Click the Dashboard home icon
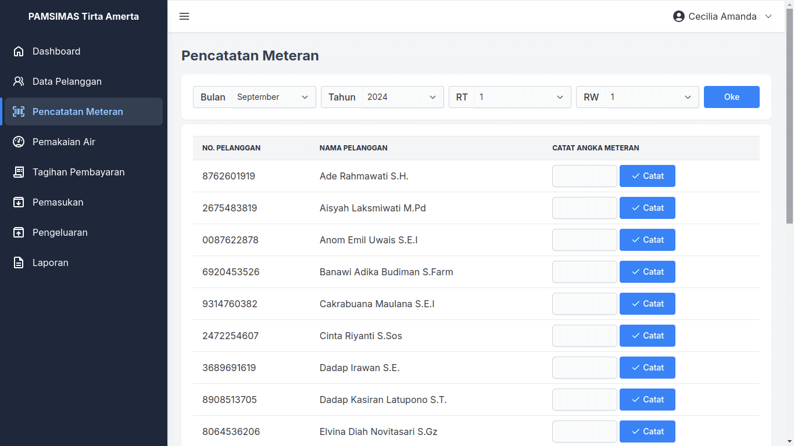This screenshot has width=794, height=446. pos(19,51)
